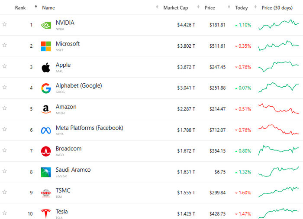Screen dimensions: 303x219
Task: Sort by the Name column header
Action: coord(48,8)
